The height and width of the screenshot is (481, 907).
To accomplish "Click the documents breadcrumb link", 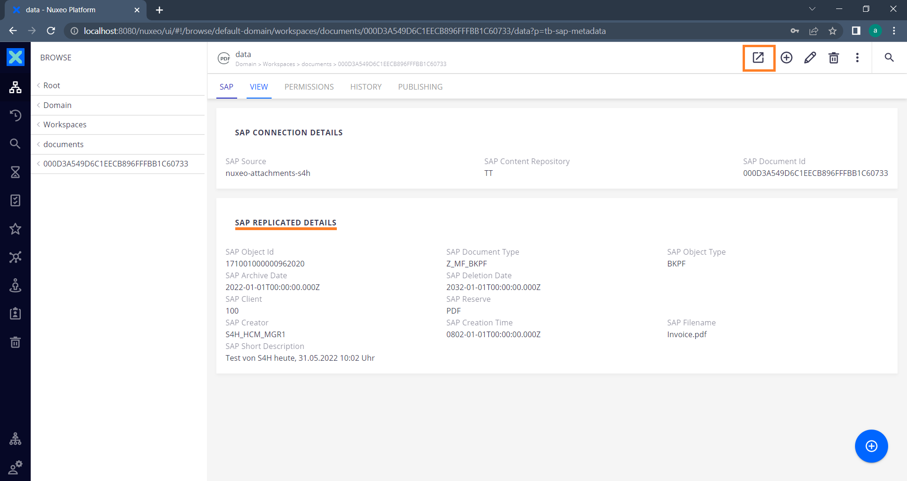I will [x=317, y=64].
